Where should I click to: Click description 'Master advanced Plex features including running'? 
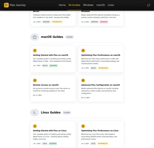click(x=100, y=16)
